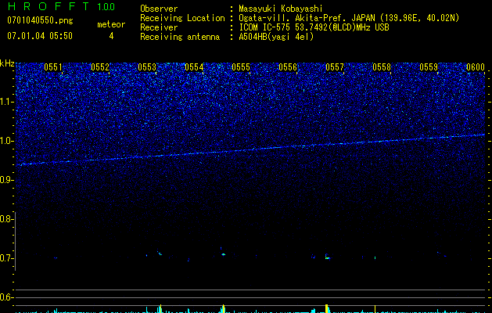
Task: Click the ICOM IC-575 receiver text
Action: (x=314, y=27)
